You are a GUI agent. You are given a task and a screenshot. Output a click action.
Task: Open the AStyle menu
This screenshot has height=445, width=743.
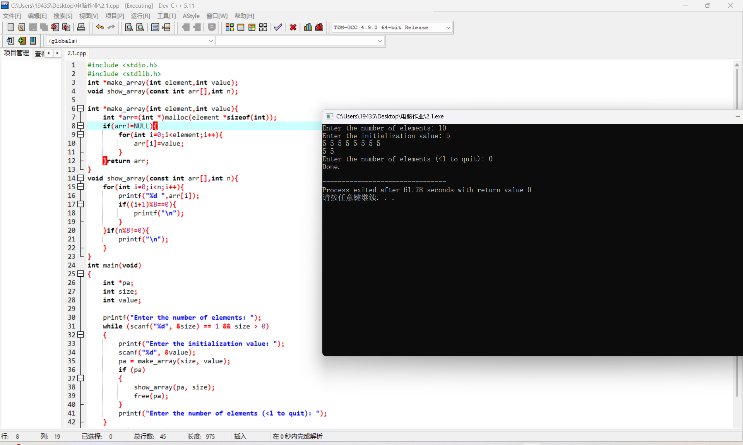click(x=191, y=16)
